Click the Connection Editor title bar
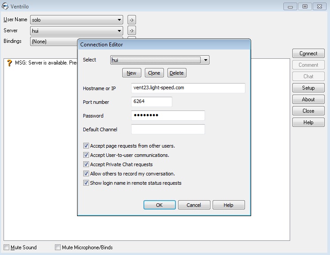The width and height of the screenshot is (330, 255). [x=164, y=45]
